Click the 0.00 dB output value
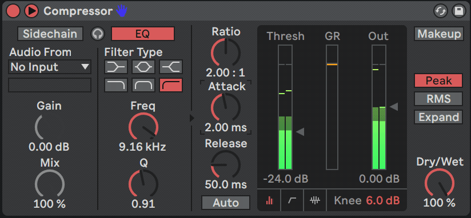This screenshot has width=471, height=218. pos(380,179)
